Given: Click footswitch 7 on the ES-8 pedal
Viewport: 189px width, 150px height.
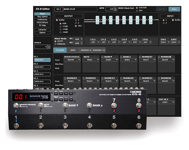Looking at the screenshot, I should [x=114, y=105].
